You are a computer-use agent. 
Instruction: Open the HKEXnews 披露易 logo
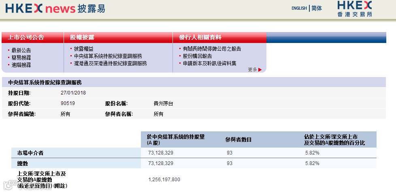click(55, 9)
